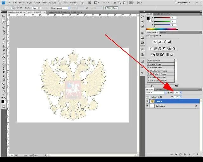Add a Hue/Saturation adjustment
This screenshot has width=203, height=162.
[155, 48]
